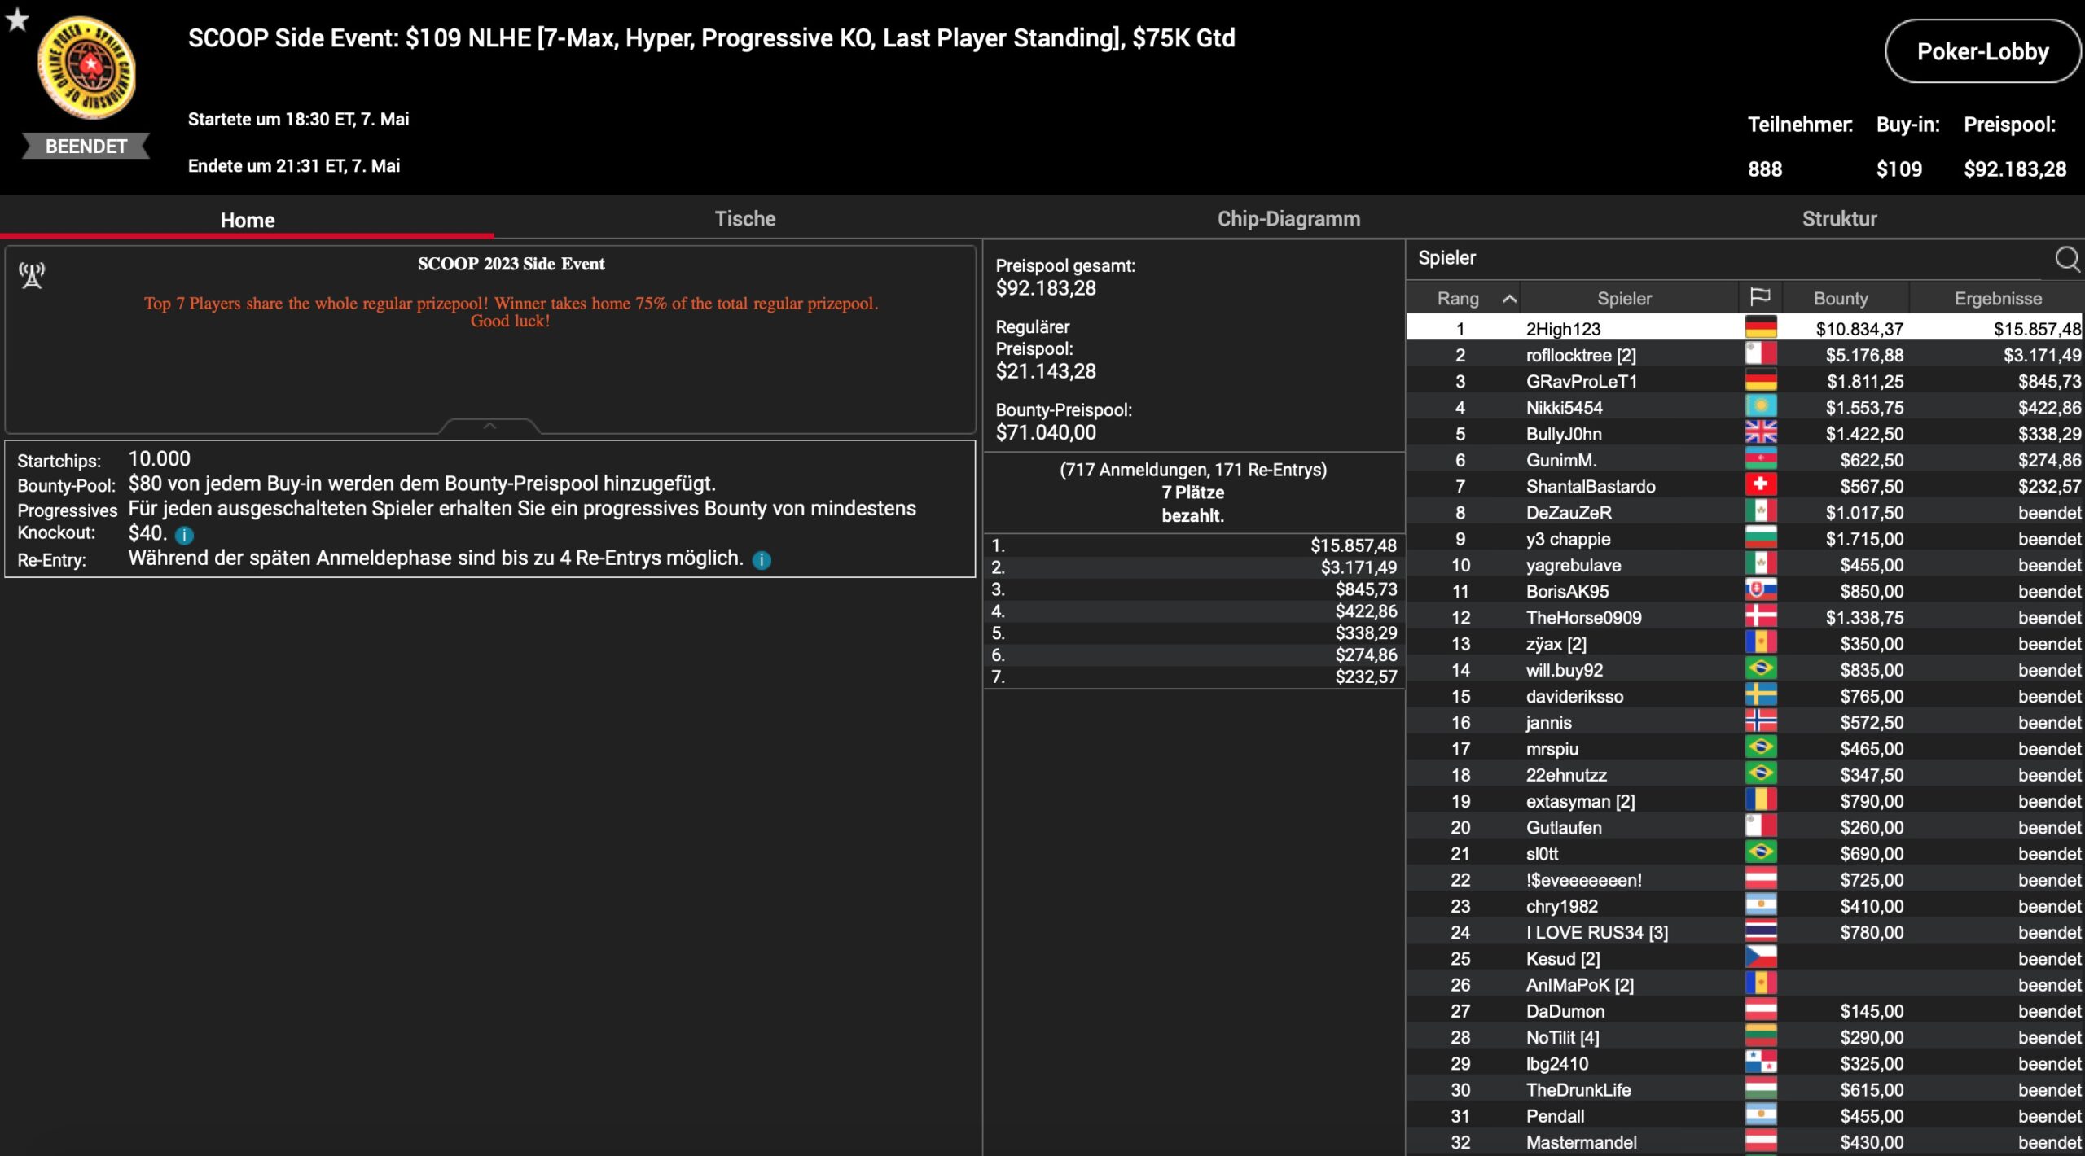Select the first place payout row
The image size is (2085, 1156).
[1193, 545]
